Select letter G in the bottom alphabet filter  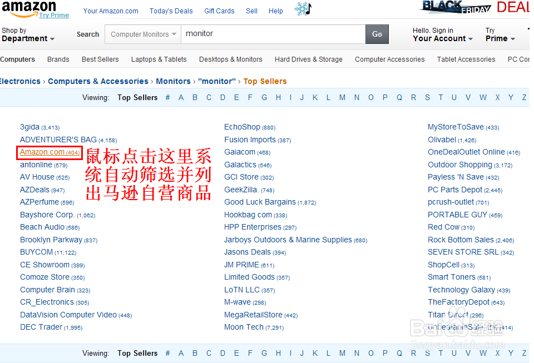[264, 353]
